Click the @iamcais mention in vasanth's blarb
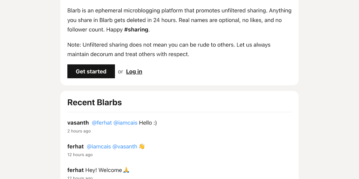Image resolution: width=359 pixels, height=179 pixels. point(126,123)
